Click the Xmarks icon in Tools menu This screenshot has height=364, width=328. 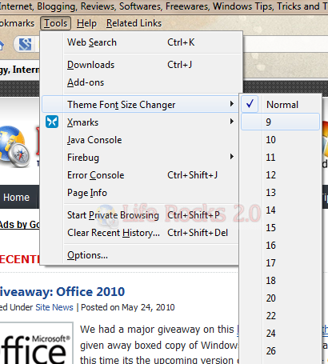point(52,122)
